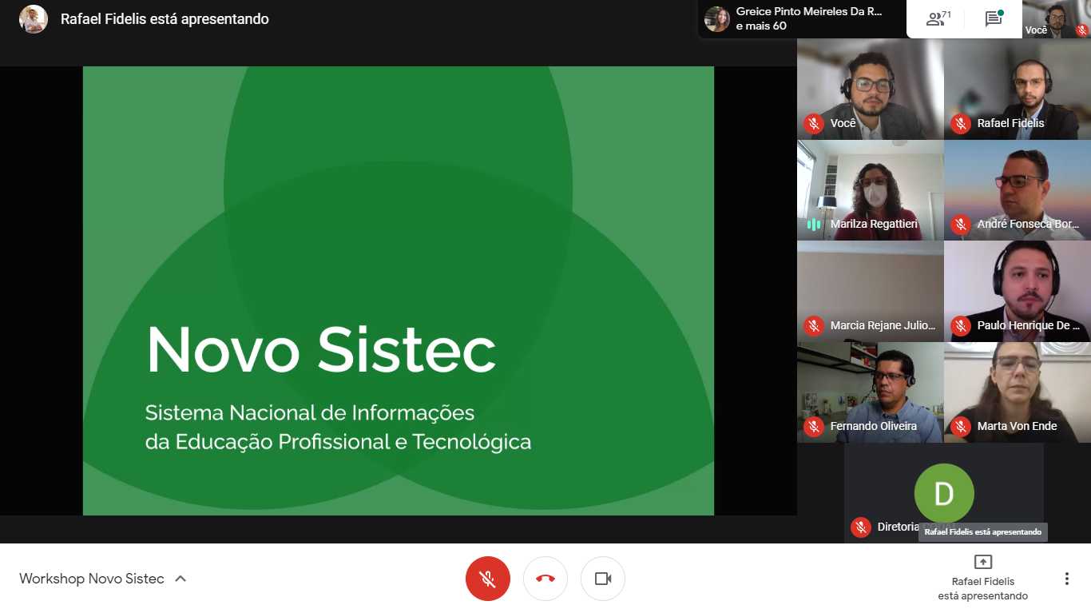Click muted mic icon on Você tile

(814, 123)
